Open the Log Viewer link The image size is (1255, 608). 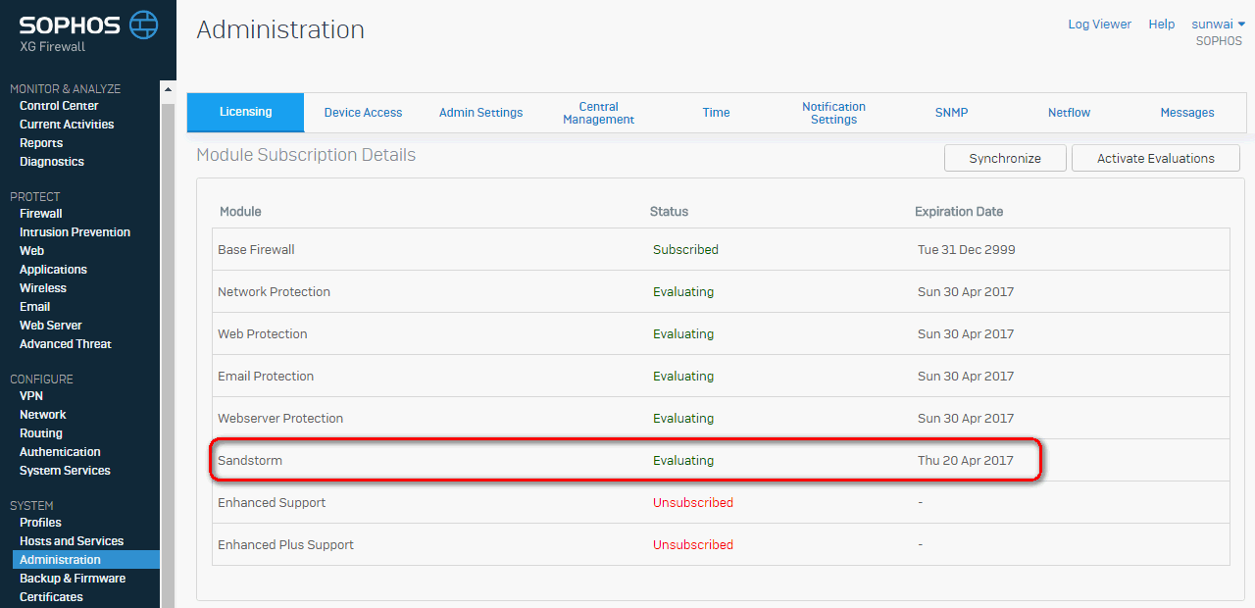1099,25
